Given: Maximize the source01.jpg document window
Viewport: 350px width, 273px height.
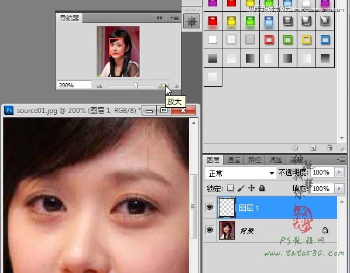Looking at the screenshot, I should click(x=164, y=111).
